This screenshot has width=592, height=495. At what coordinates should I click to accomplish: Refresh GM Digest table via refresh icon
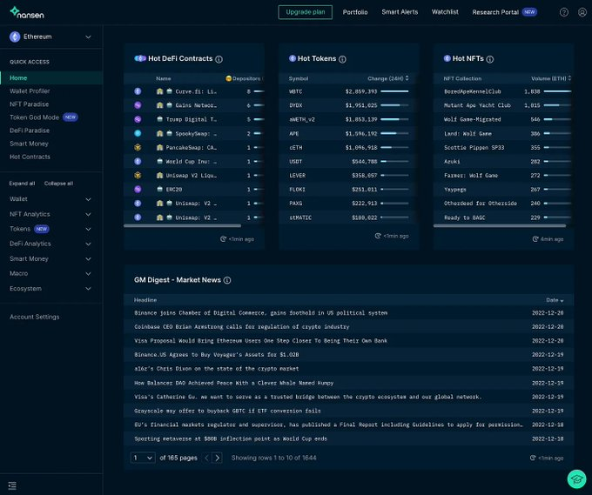tap(533, 458)
